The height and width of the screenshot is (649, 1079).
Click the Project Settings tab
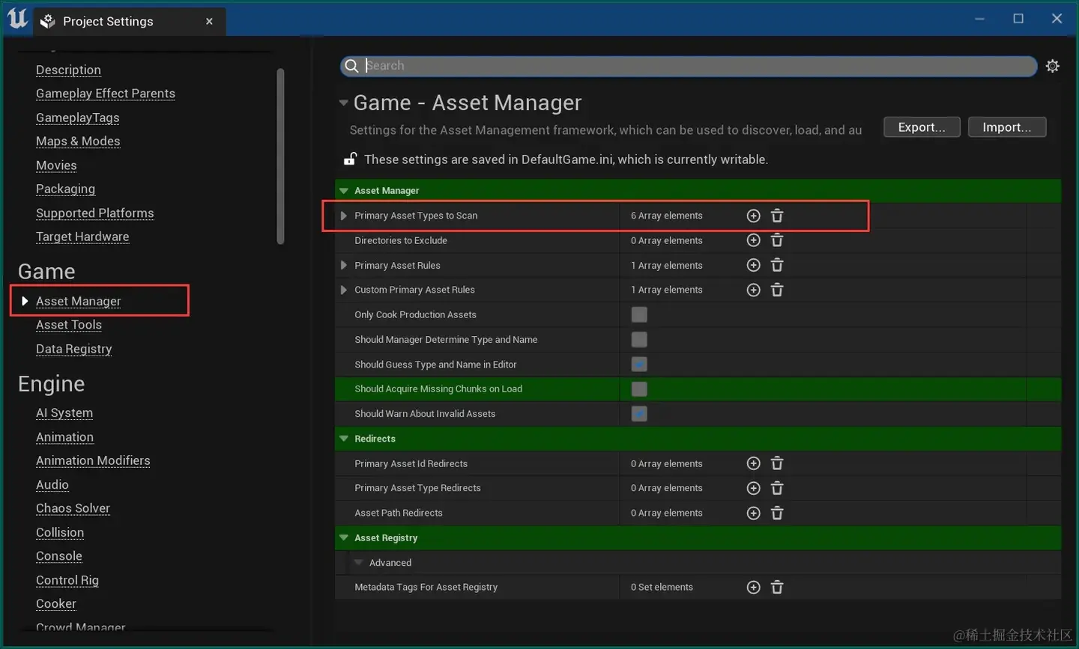[128, 22]
